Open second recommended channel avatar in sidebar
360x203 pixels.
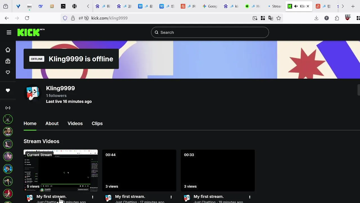pyautogui.click(x=8, y=132)
